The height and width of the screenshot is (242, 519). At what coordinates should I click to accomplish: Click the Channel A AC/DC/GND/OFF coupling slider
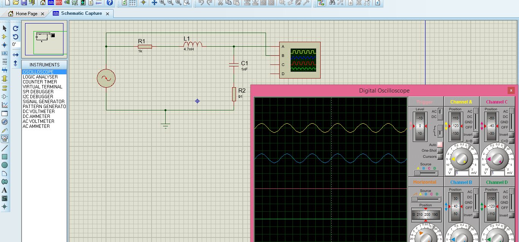coord(476,119)
